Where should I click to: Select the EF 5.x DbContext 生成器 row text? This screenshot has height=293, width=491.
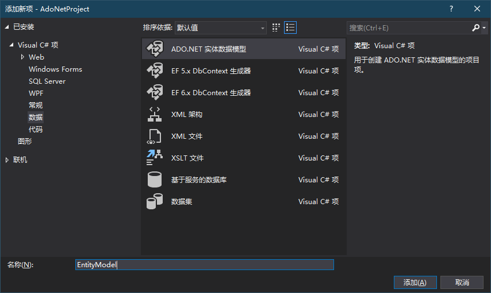(211, 71)
